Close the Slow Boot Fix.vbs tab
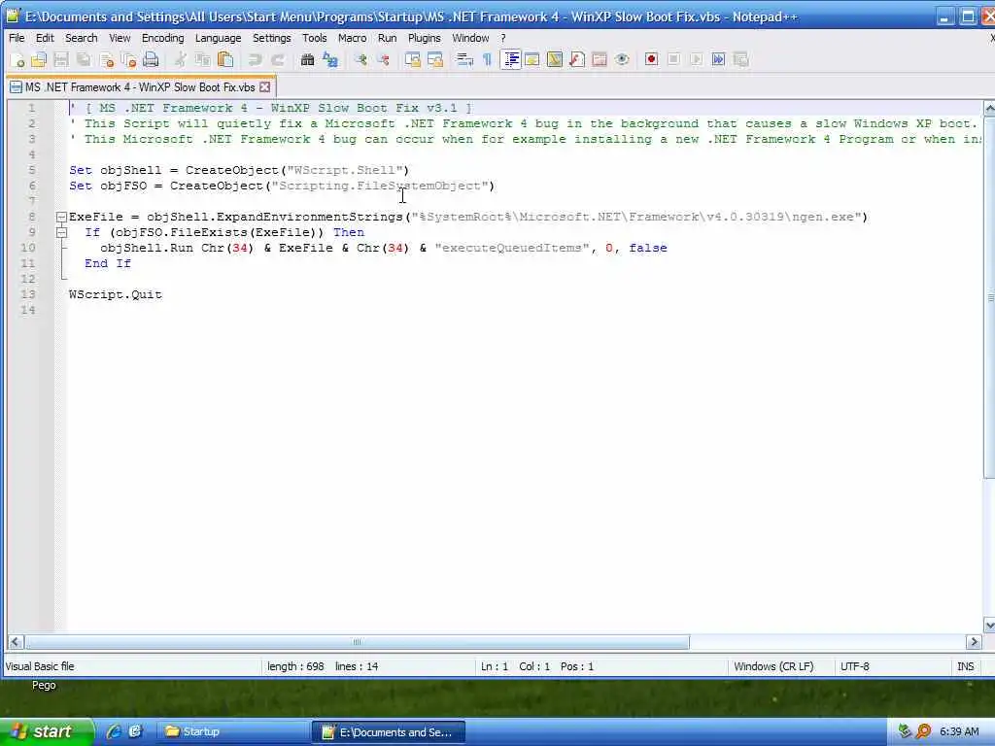This screenshot has width=995, height=746. 265,86
